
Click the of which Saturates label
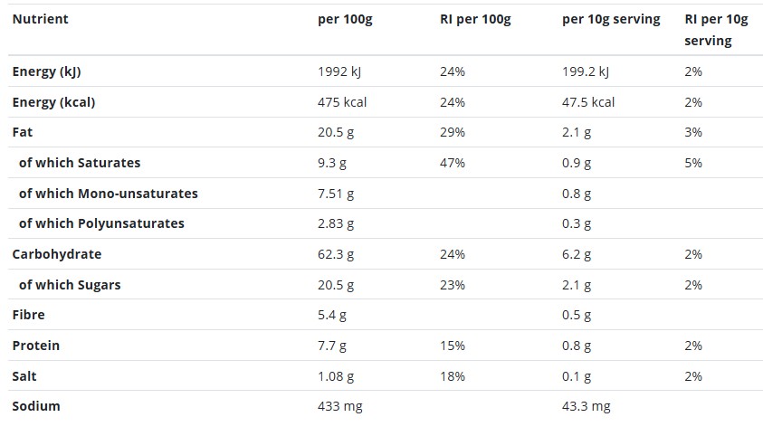80,163
